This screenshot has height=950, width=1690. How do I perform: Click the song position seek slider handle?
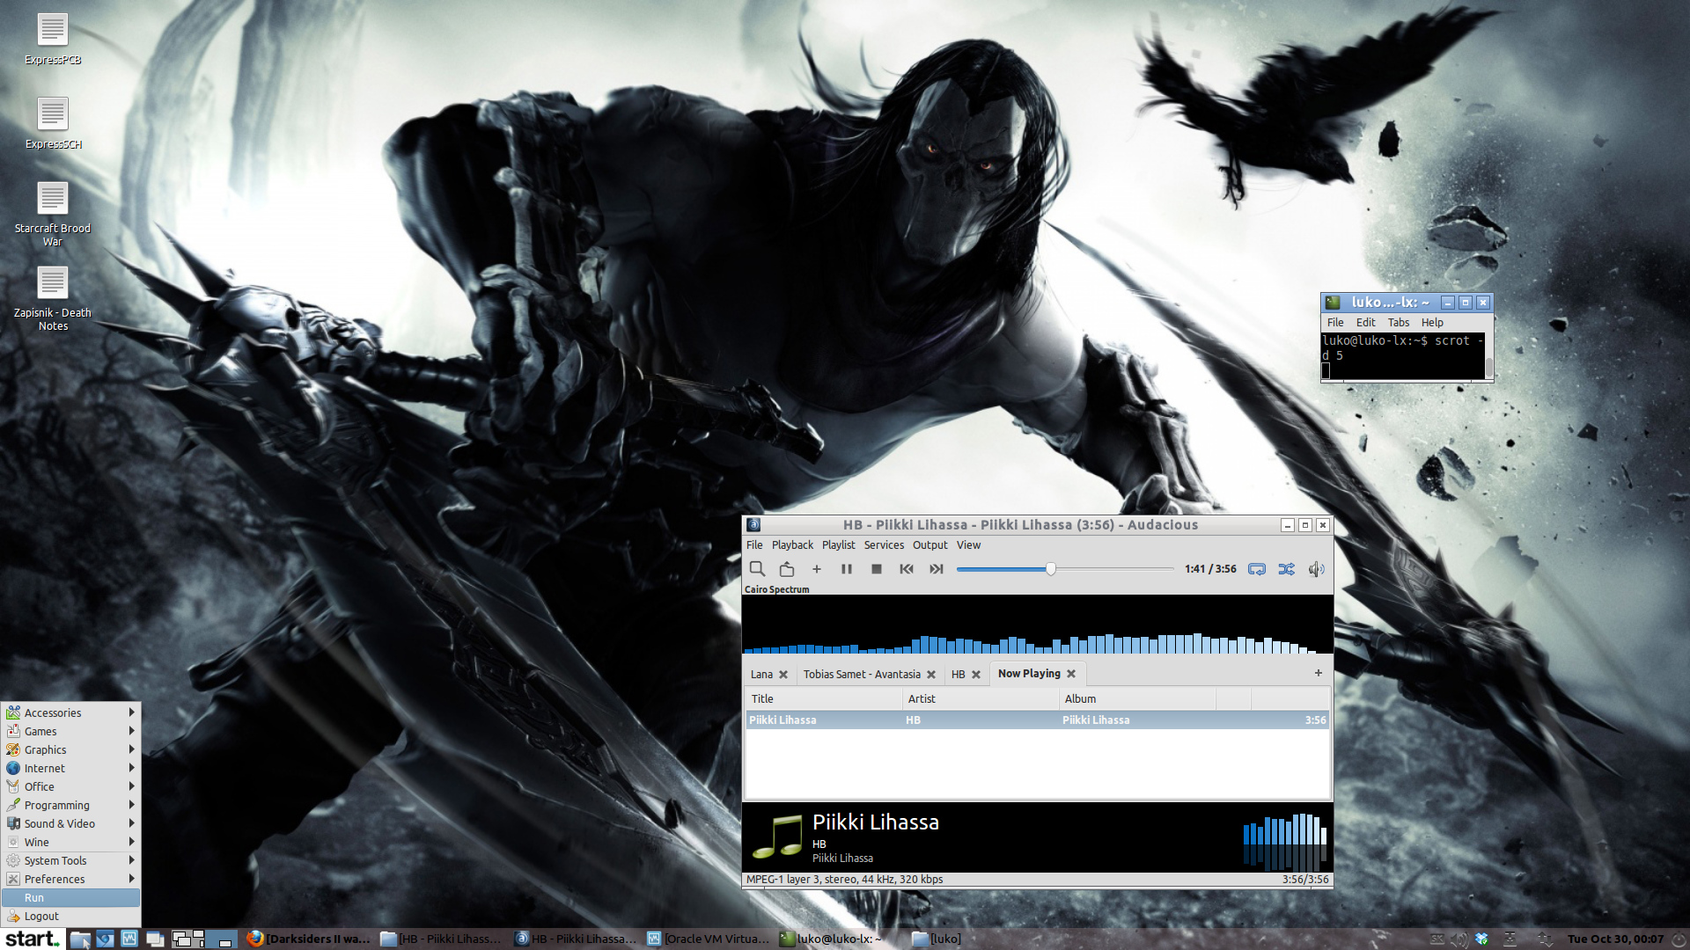coord(1051,569)
